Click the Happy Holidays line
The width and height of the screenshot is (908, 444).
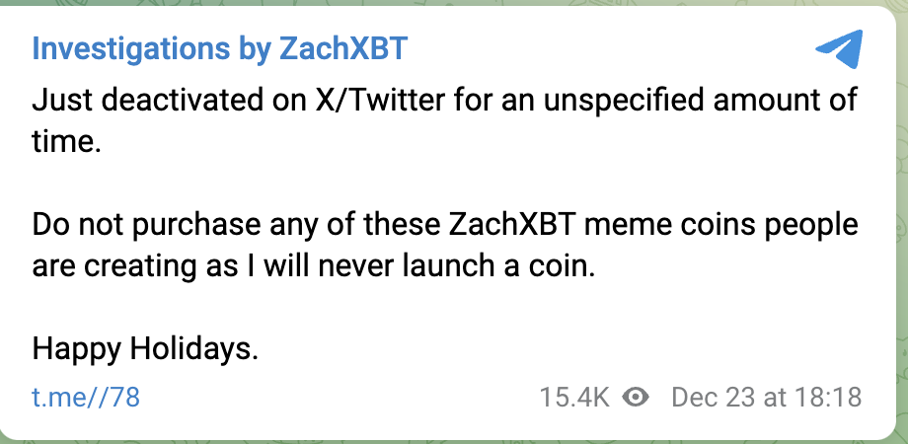(x=145, y=349)
